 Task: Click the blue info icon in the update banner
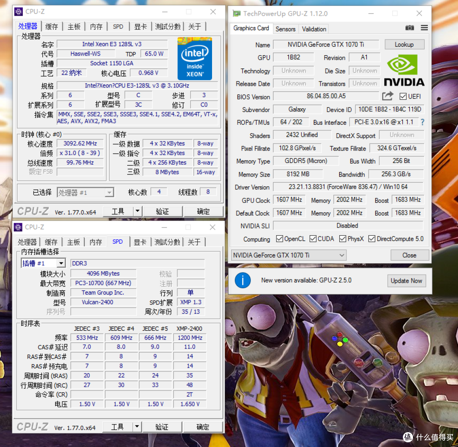[x=243, y=281]
